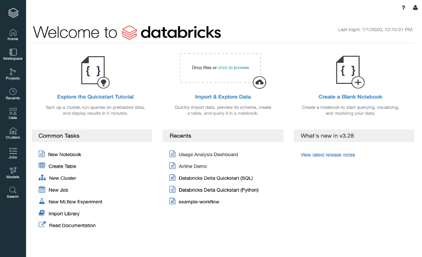Click the Databricks logo at top left
The image size is (422, 257).
point(13,13)
